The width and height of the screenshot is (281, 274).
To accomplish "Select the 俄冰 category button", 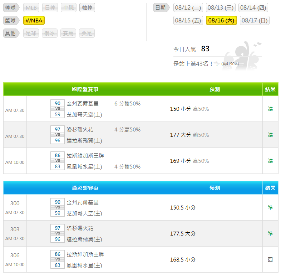I will (x=50, y=33).
